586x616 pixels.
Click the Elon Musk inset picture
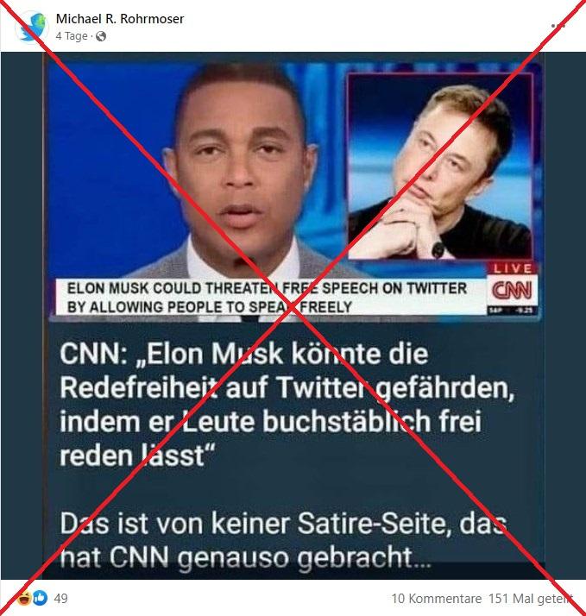click(x=440, y=167)
